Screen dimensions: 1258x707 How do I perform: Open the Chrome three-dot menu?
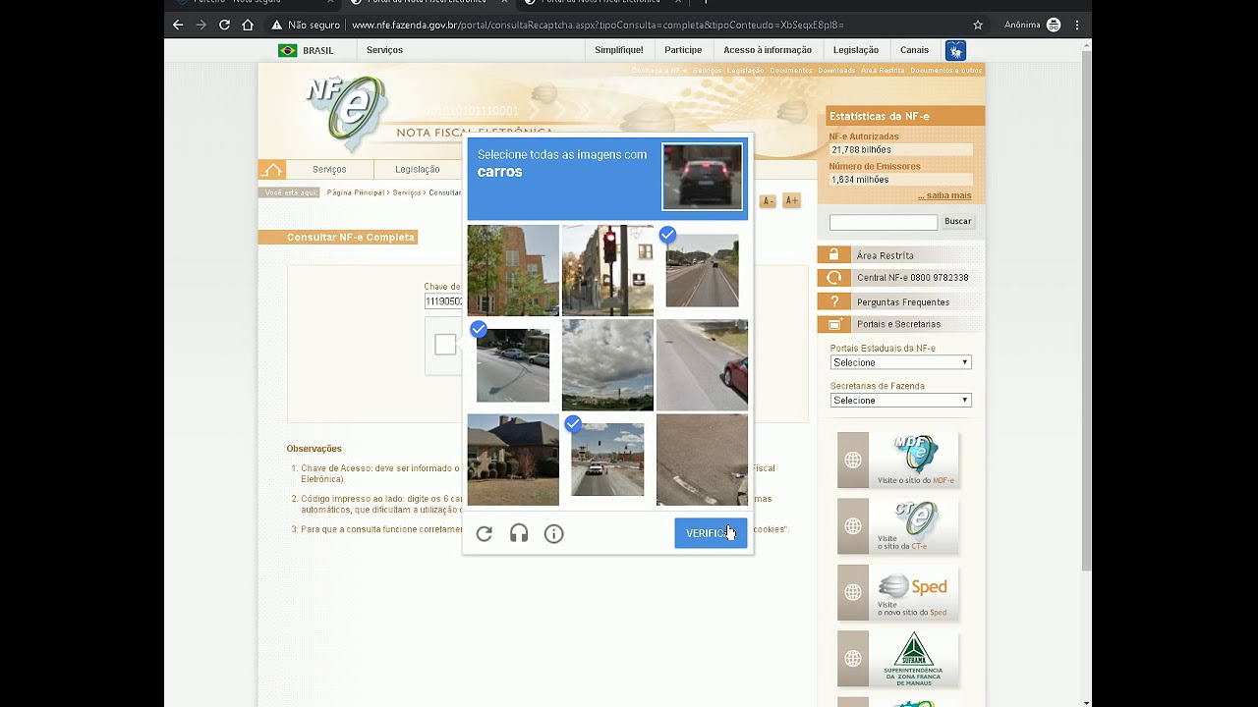pyautogui.click(x=1077, y=25)
